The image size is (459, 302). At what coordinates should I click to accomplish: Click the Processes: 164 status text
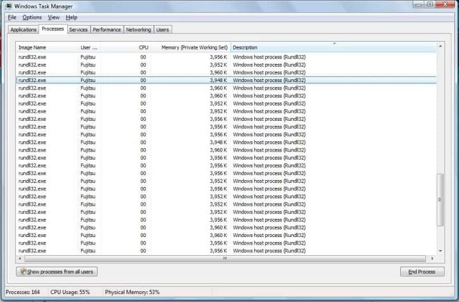point(23,292)
